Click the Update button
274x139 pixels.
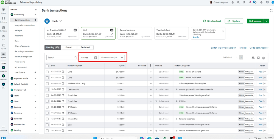point(233,21)
